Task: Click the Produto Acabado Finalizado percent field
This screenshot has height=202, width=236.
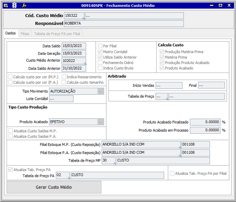Action: (205, 122)
